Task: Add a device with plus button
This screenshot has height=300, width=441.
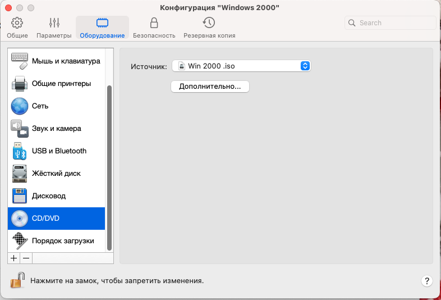Action: [x=14, y=258]
